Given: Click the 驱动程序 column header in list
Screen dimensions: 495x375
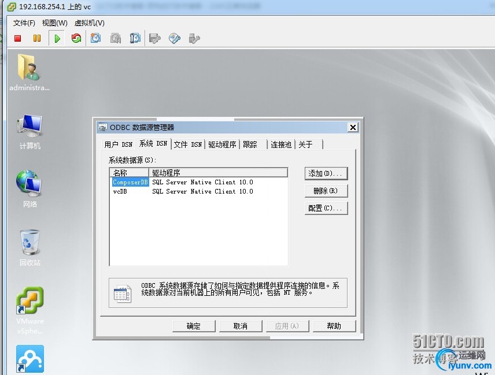Looking at the screenshot, I should (218, 173).
